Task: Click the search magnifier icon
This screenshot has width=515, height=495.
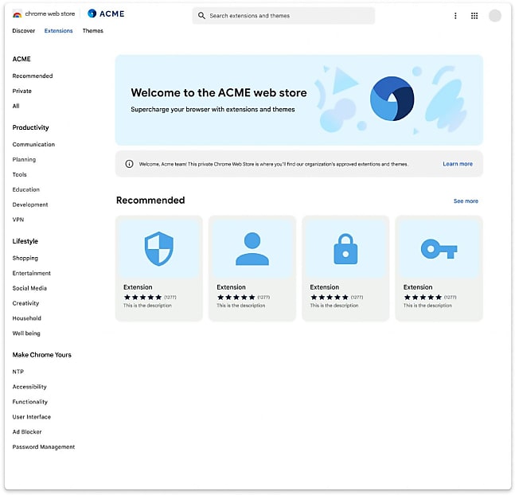Action: tap(201, 15)
